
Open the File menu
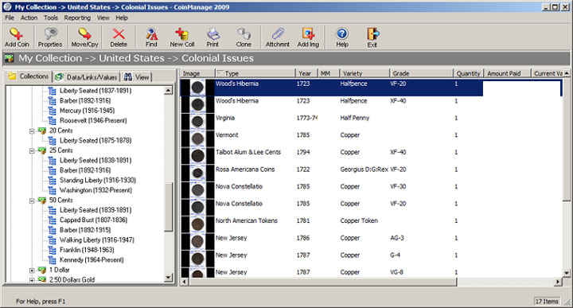(x=10, y=18)
